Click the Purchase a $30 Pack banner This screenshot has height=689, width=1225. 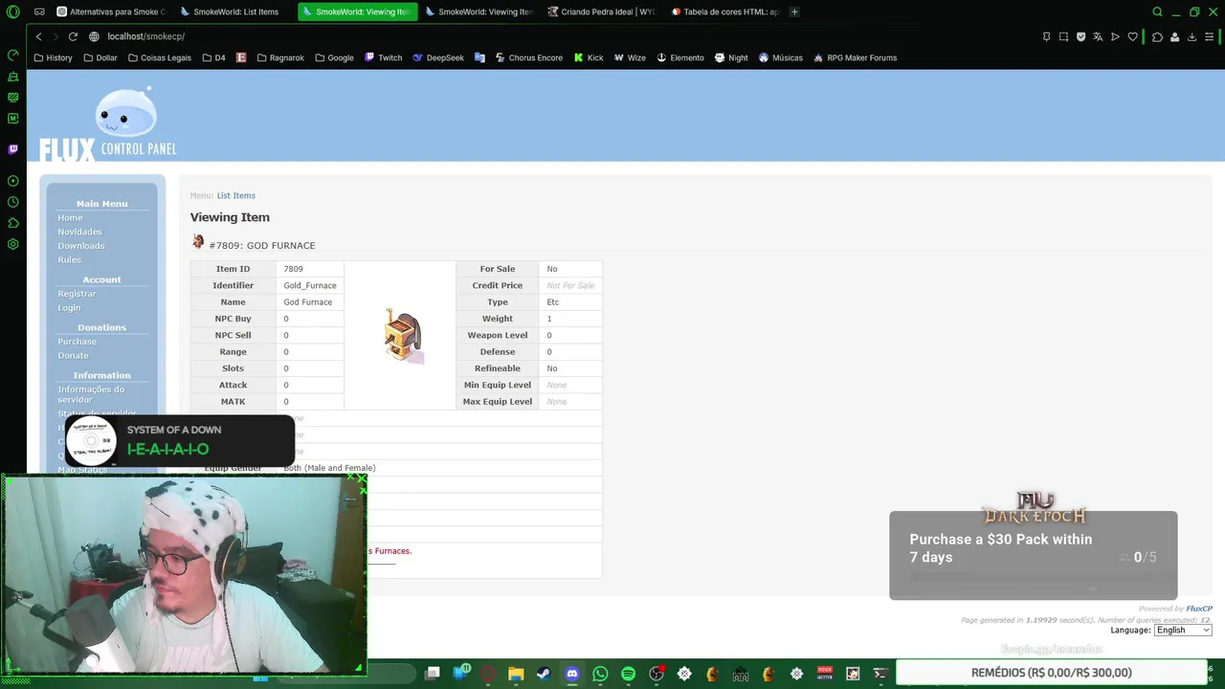tap(1033, 555)
